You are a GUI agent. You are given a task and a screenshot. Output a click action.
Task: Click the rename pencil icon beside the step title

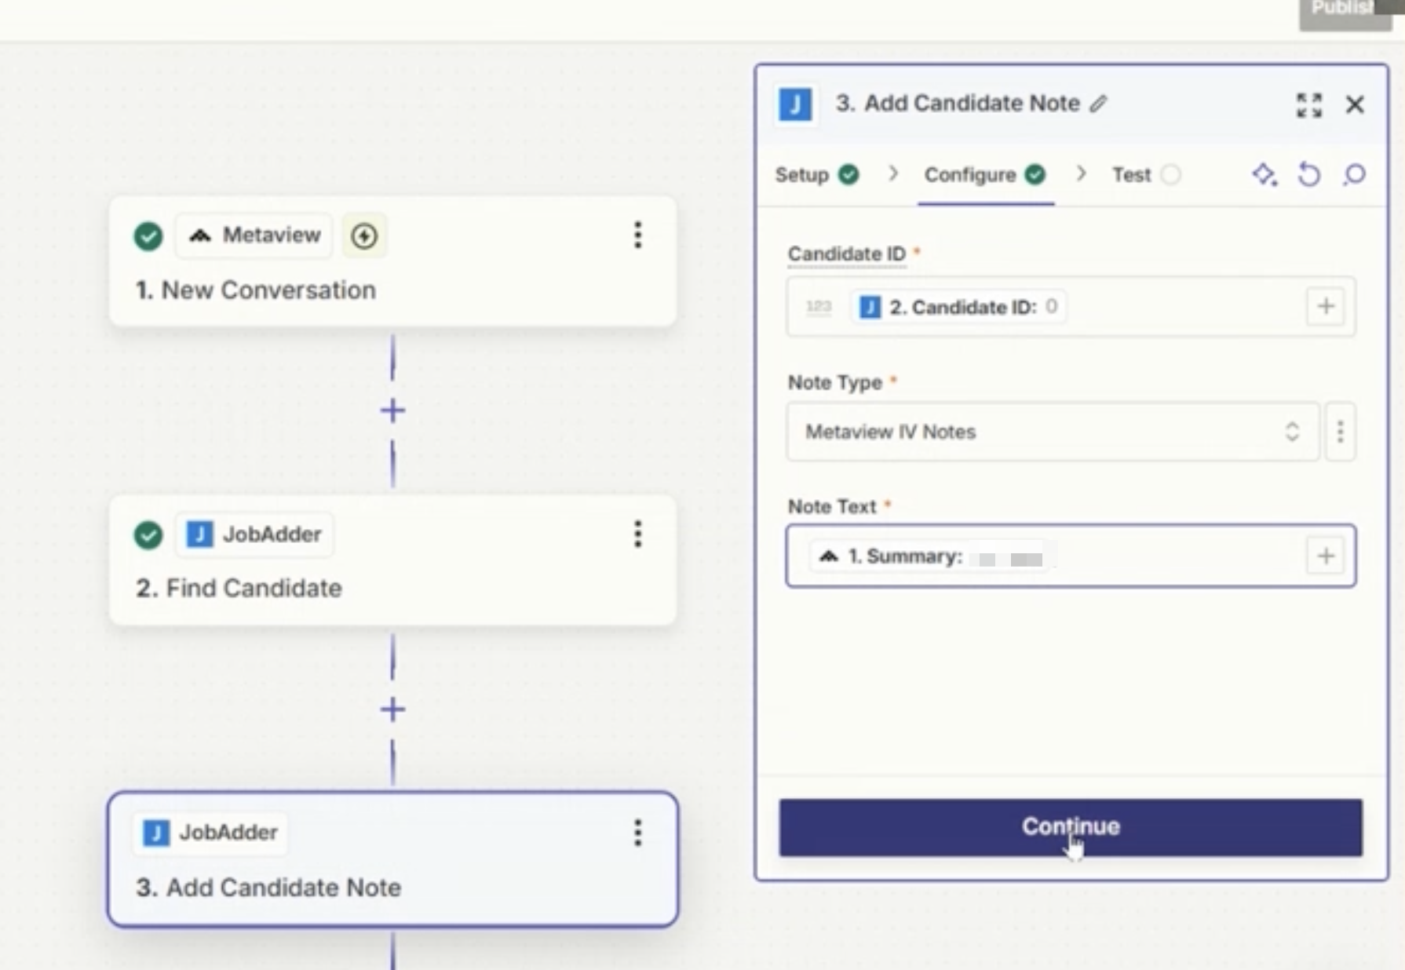pyautogui.click(x=1098, y=104)
